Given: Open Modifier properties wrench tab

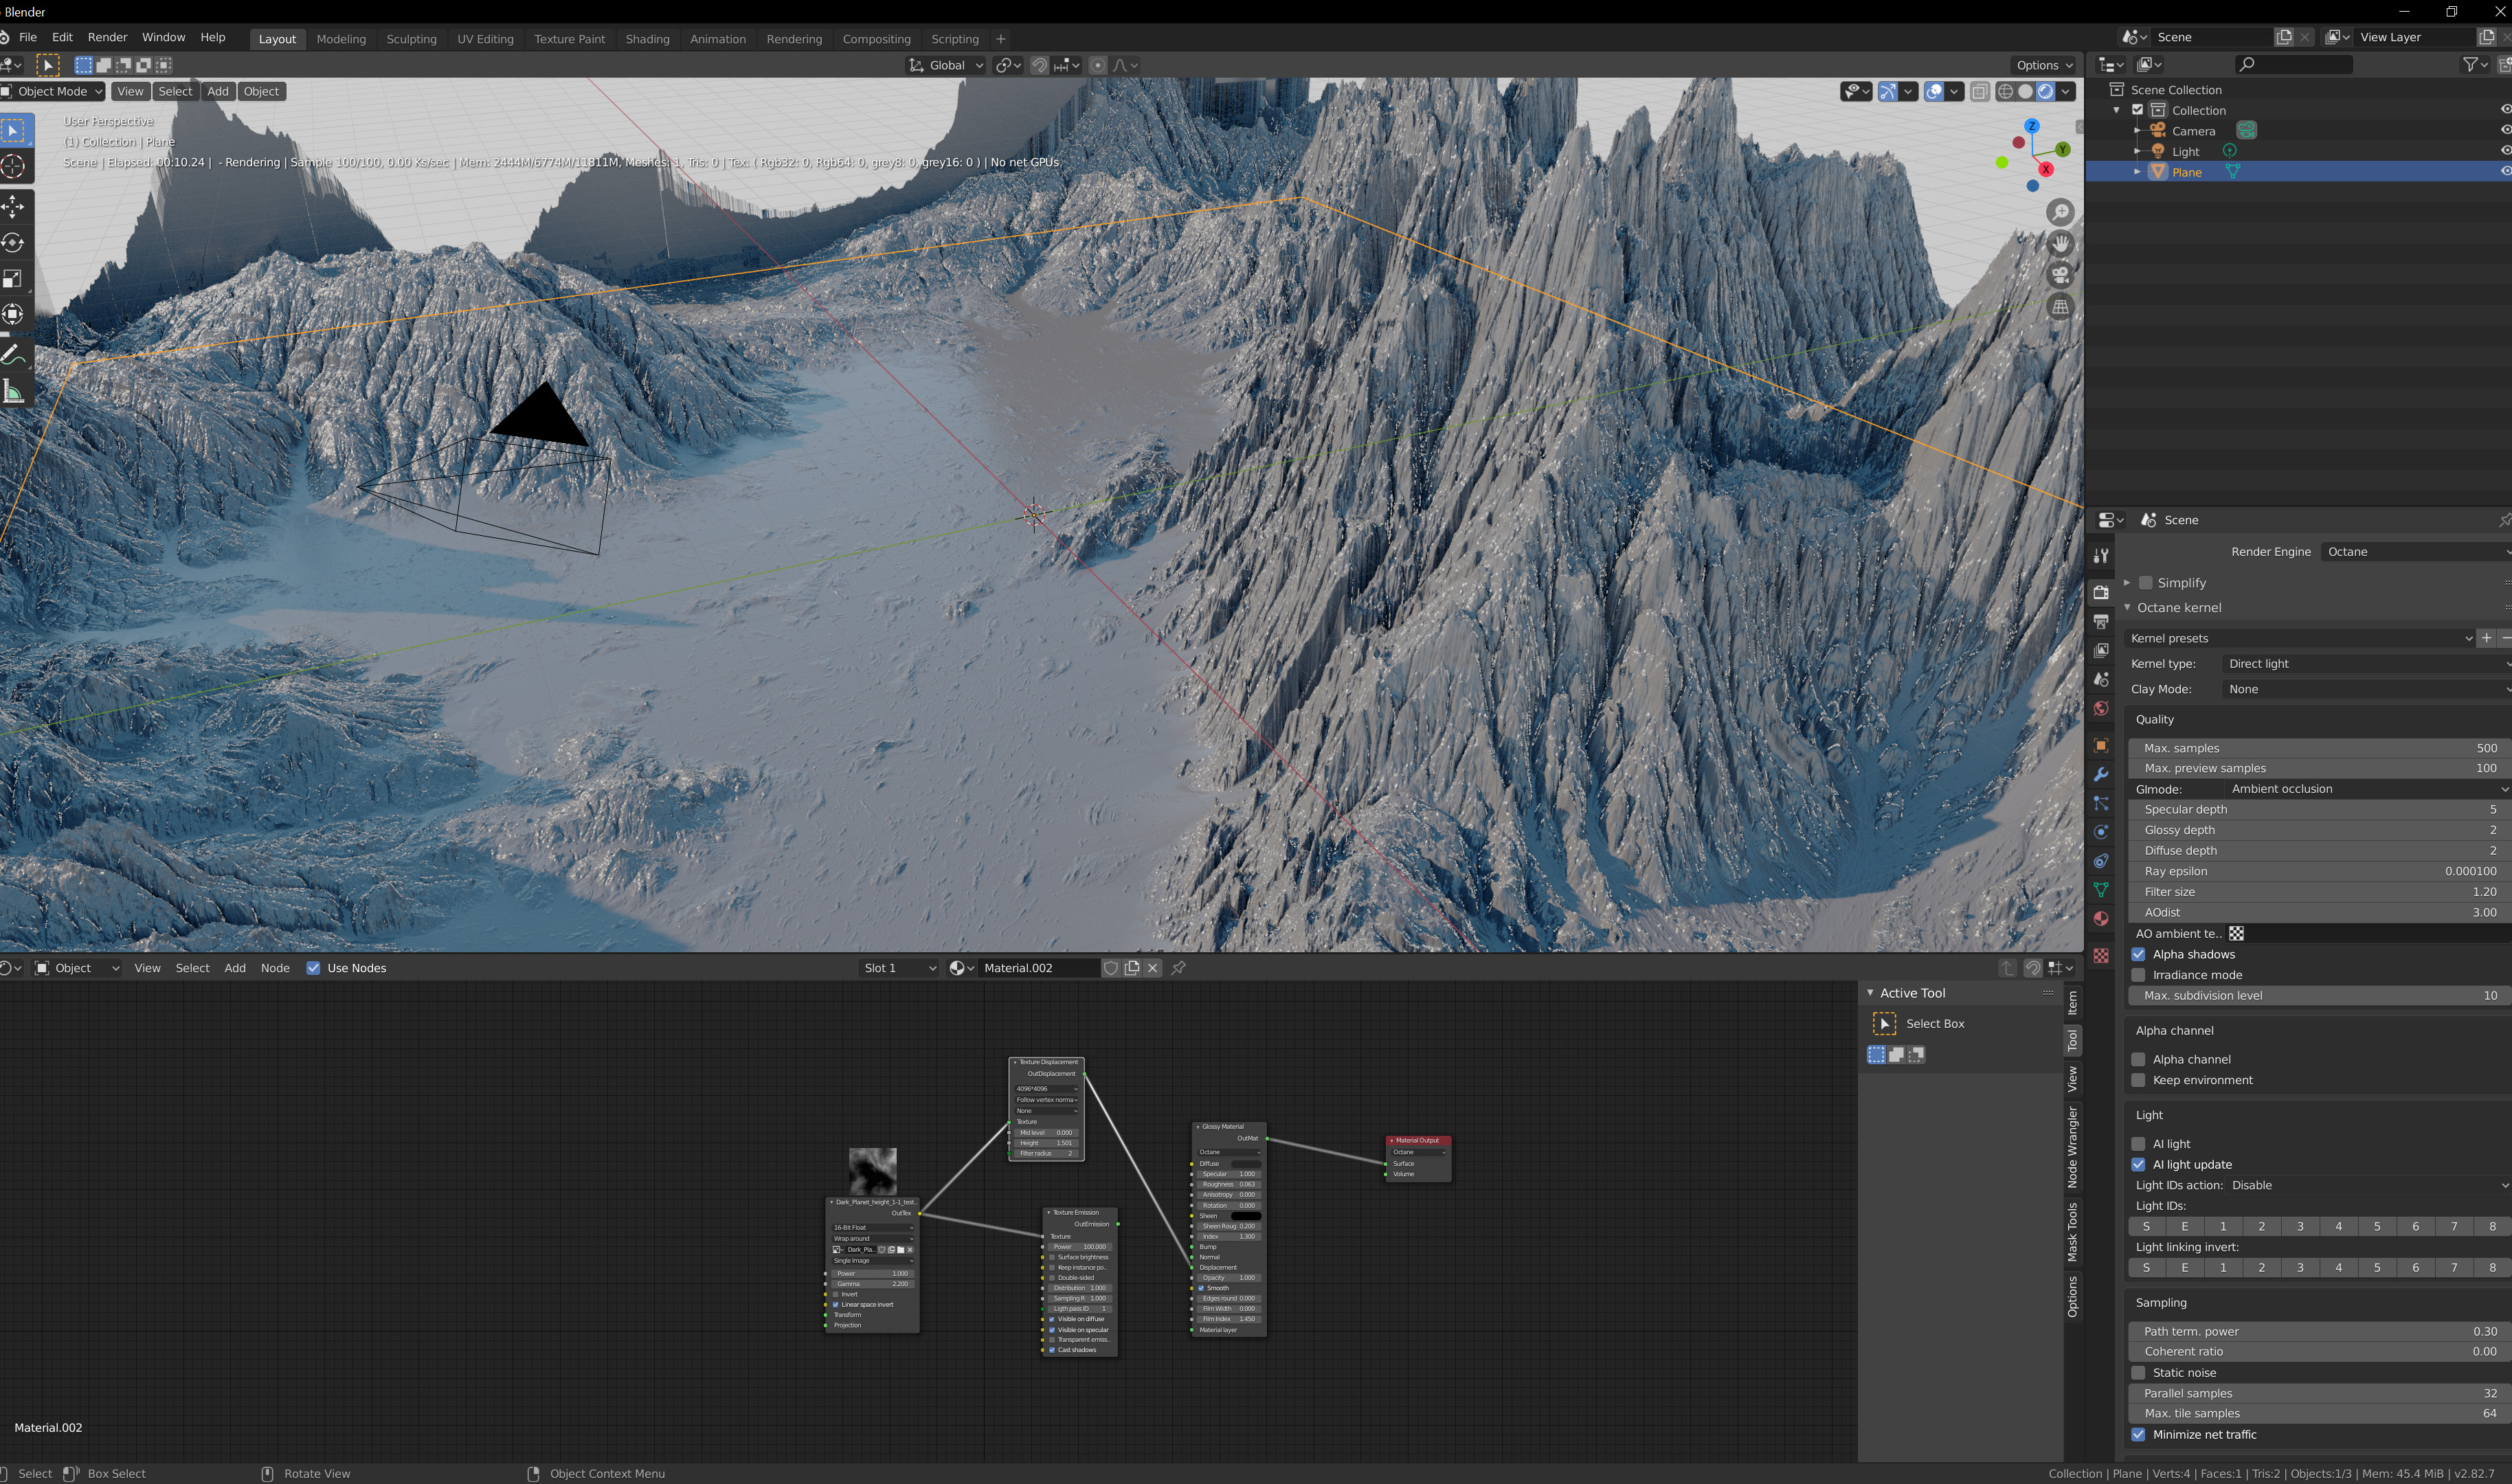Looking at the screenshot, I should point(2101,775).
